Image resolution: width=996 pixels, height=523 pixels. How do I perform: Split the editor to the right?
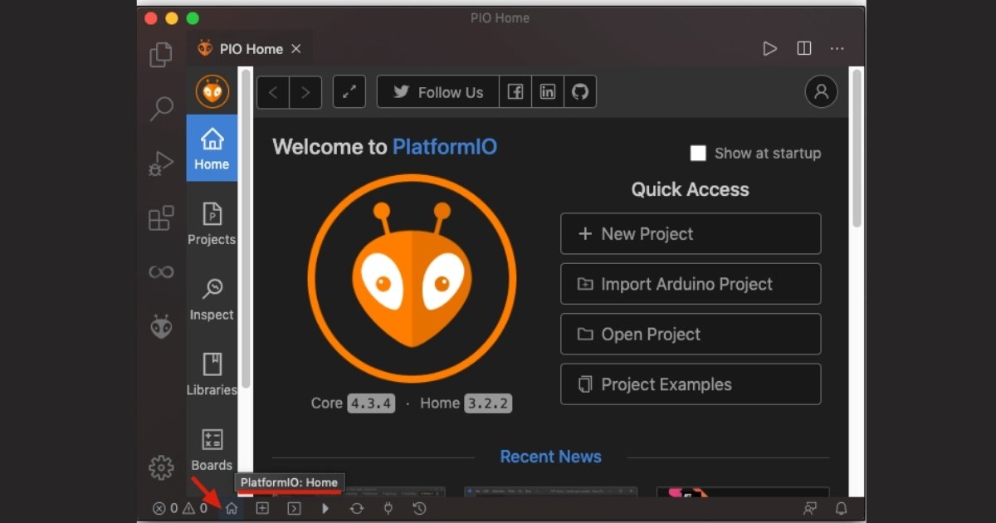pos(804,49)
